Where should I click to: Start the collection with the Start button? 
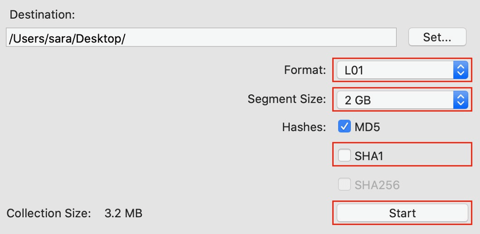point(402,213)
